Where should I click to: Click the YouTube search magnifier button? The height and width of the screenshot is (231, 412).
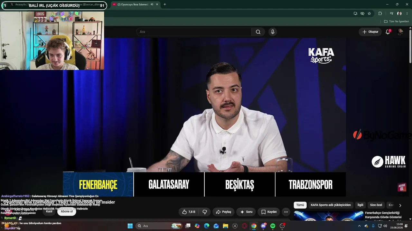[258, 32]
